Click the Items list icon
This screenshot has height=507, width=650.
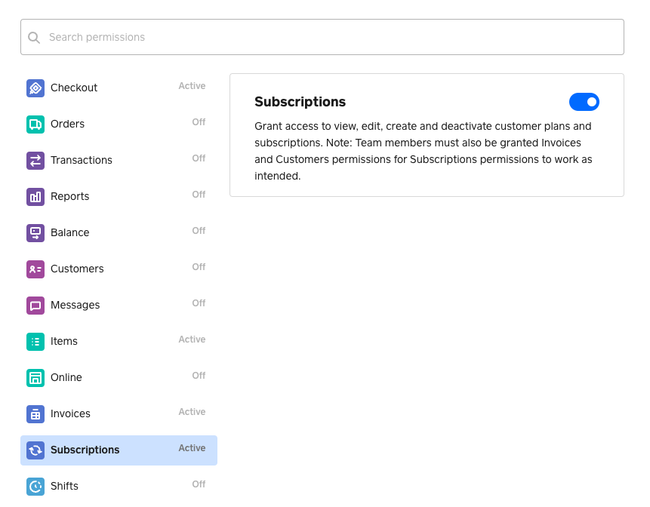pyautogui.click(x=35, y=342)
